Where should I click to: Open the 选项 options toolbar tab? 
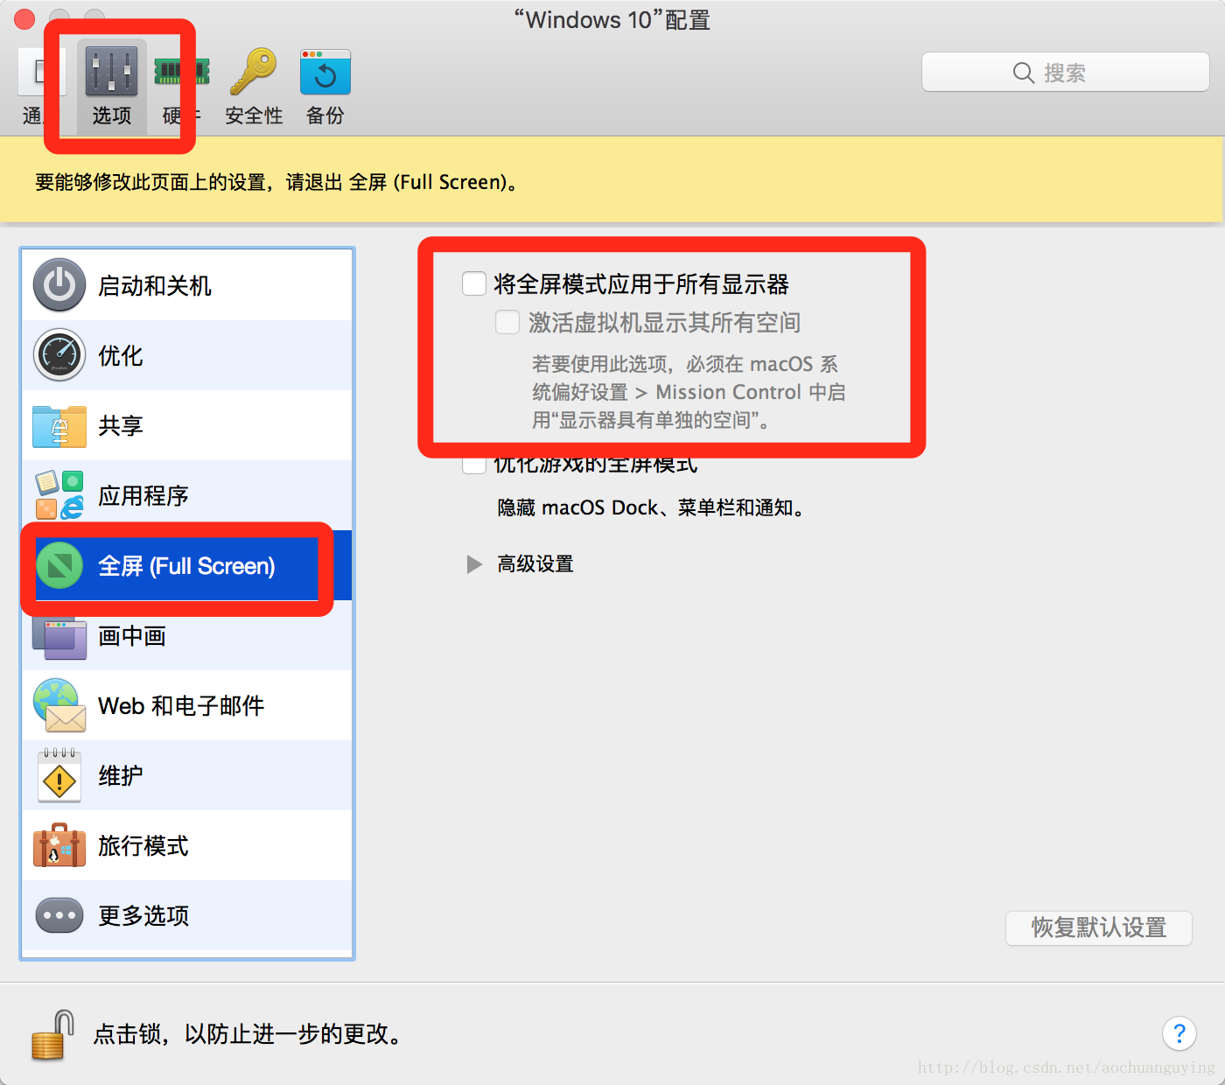(x=111, y=87)
